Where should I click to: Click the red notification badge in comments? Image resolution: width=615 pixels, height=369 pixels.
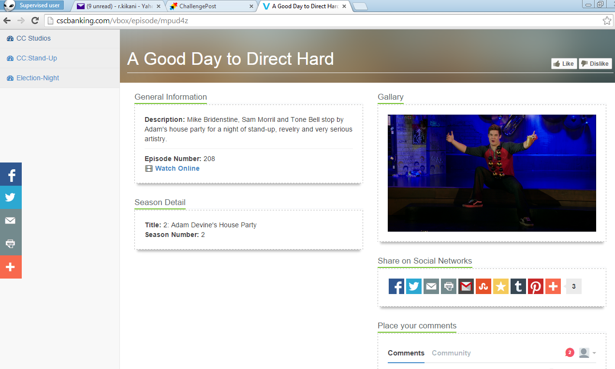coord(570,353)
